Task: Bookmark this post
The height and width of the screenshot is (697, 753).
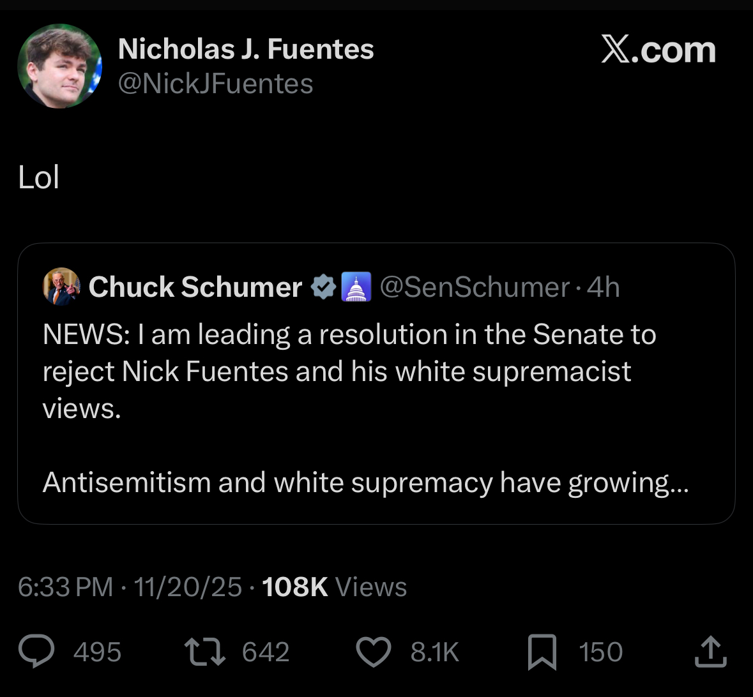Action: (542, 653)
